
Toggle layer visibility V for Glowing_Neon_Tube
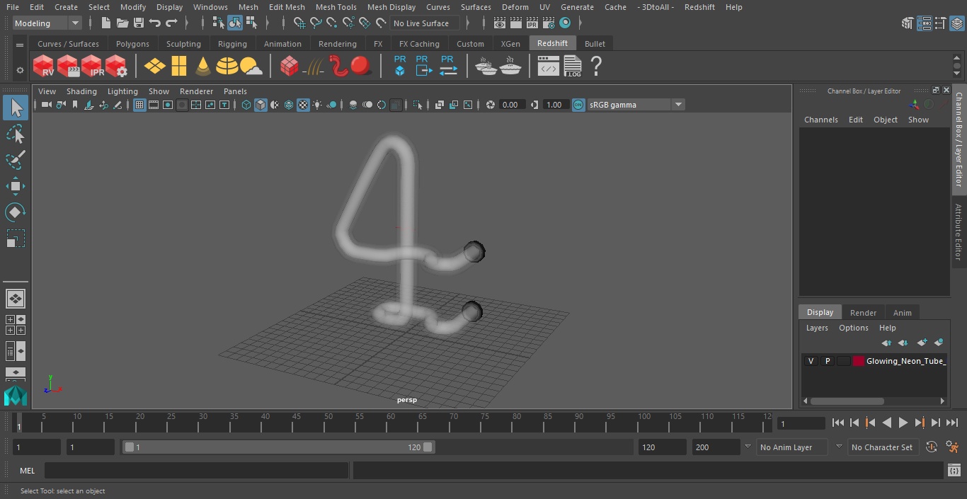coord(811,361)
